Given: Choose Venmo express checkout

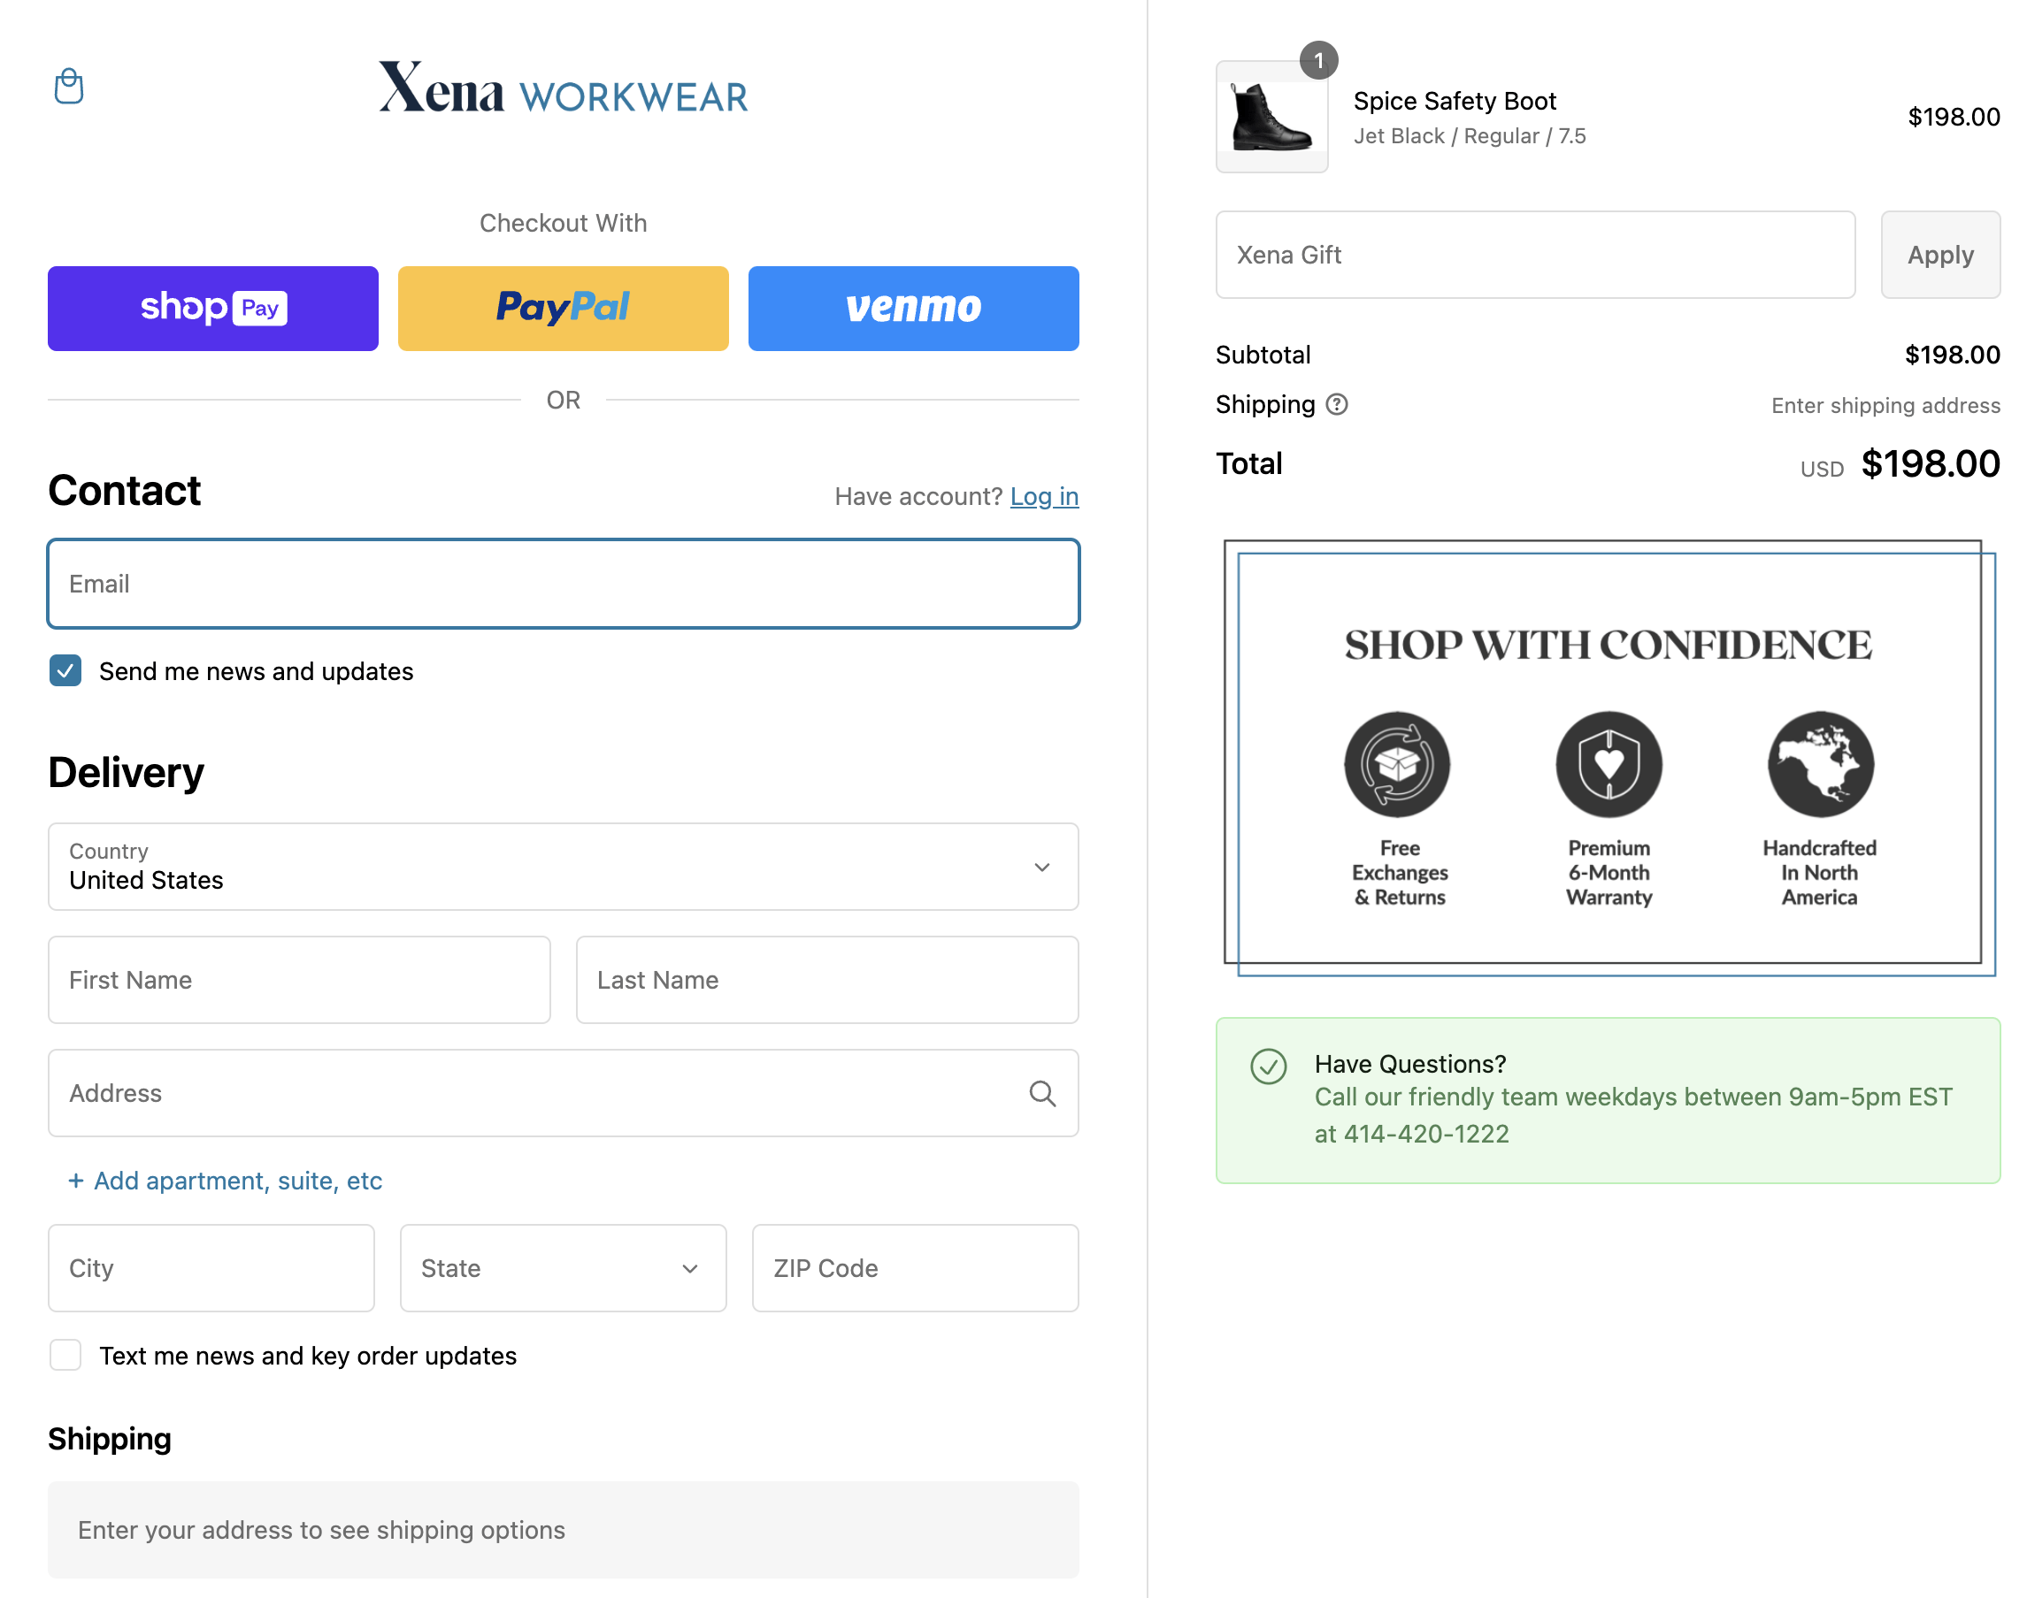Looking at the screenshot, I should click(x=912, y=308).
